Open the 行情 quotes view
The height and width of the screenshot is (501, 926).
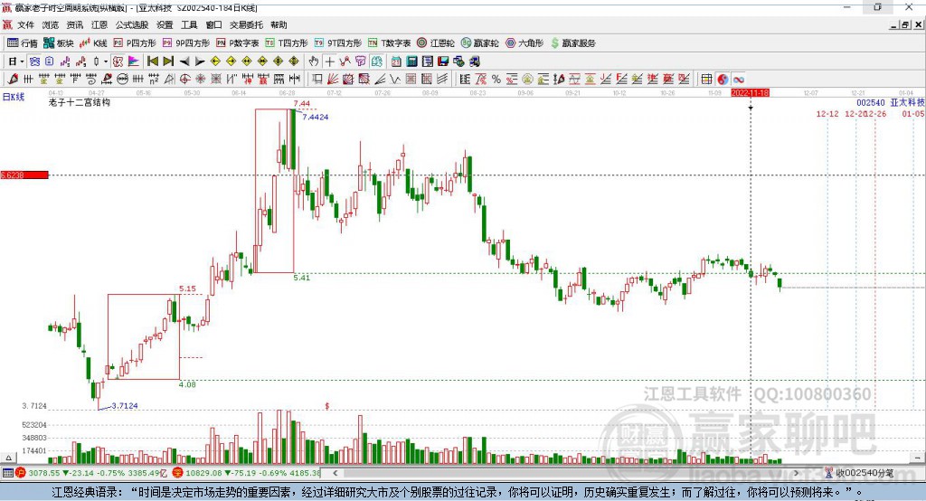pyautogui.click(x=23, y=43)
